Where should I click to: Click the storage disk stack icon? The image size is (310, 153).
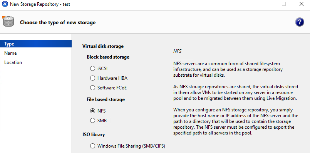pos(8,21)
